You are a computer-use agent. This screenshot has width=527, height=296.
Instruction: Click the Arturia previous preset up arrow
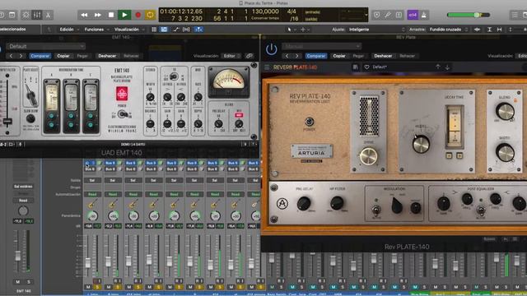(x=438, y=67)
